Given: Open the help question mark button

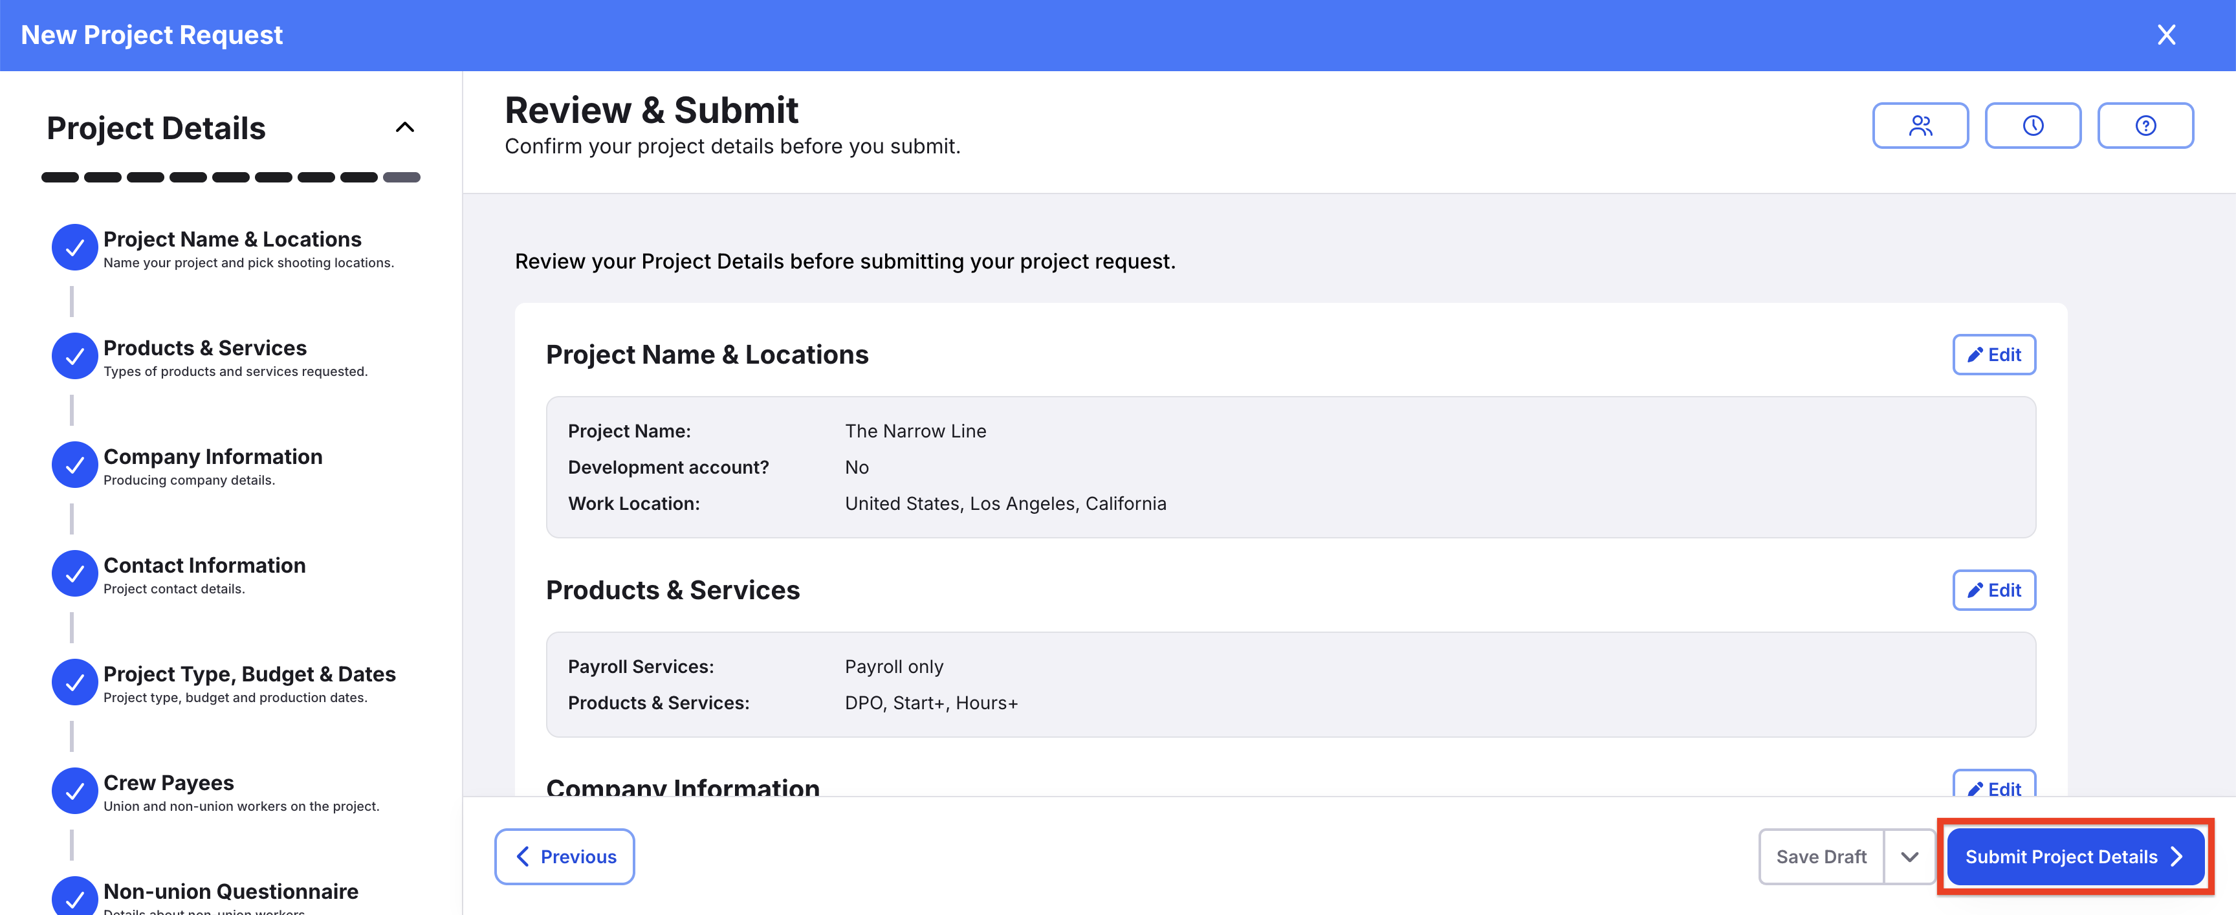Looking at the screenshot, I should [x=2145, y=126].
